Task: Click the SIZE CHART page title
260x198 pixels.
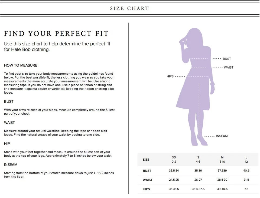Action: point(129,8)
